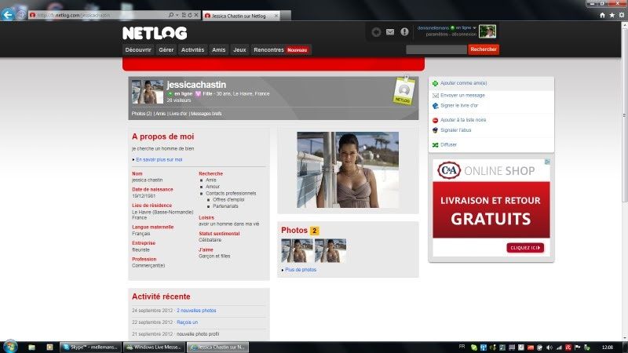Click the envelope icon beside Envoyer un message

436,96
